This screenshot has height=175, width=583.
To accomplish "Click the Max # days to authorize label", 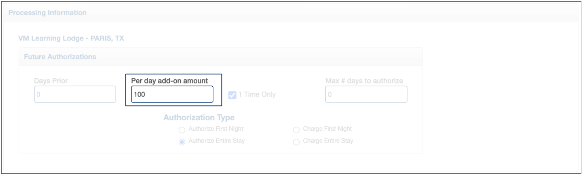I will click(x=364, y=81).
